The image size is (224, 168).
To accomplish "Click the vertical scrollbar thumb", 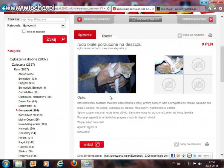I will coord(222,64).
